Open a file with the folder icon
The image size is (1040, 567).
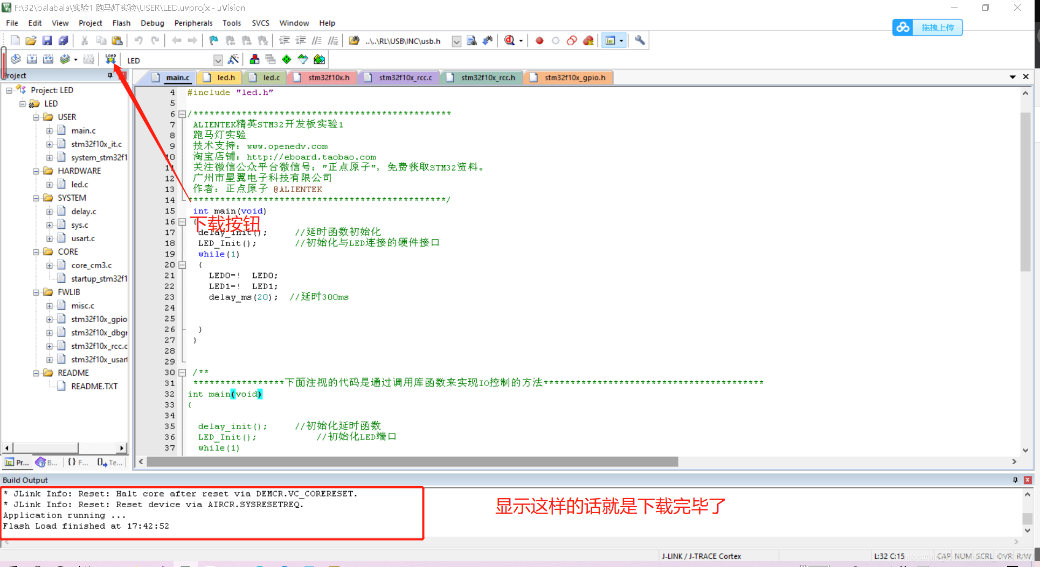click(31, 40)
